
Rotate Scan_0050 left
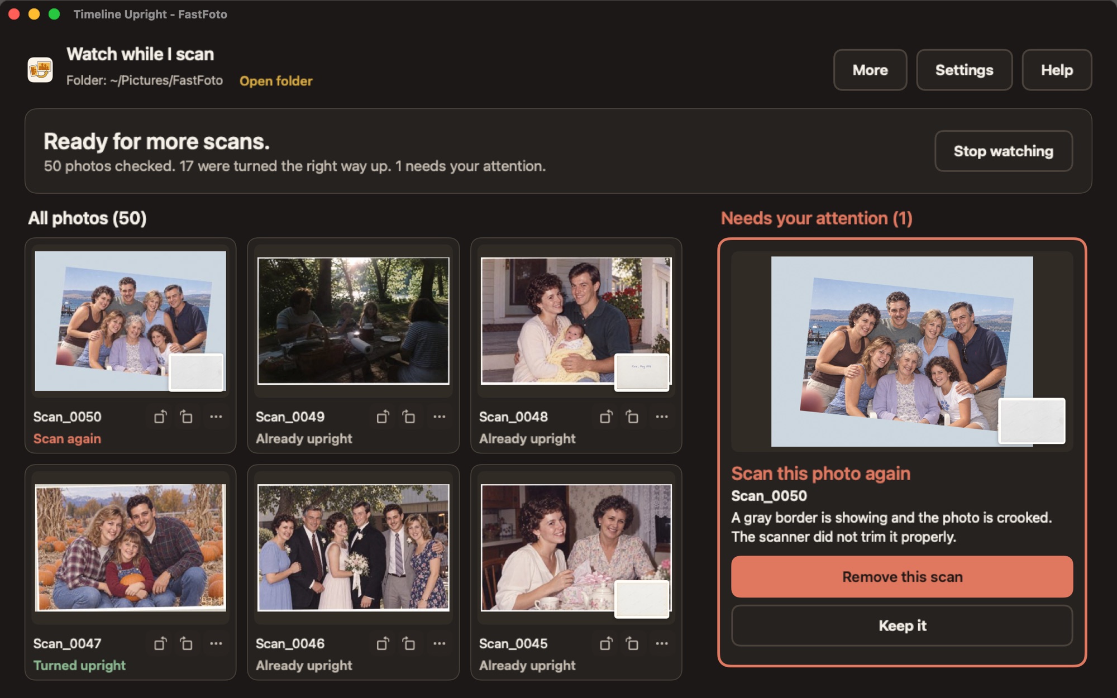[x=160, y=417]
